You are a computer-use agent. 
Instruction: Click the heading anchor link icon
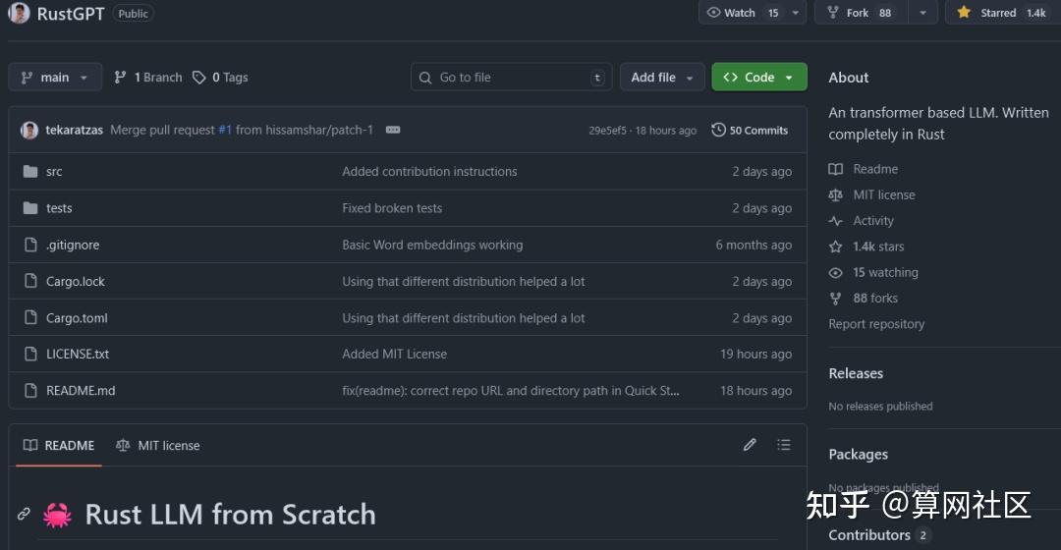(x=25, y=515)
